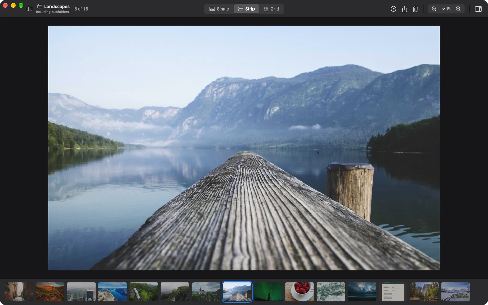Select the orange canyon thumbnail

[x=50, y=292]
